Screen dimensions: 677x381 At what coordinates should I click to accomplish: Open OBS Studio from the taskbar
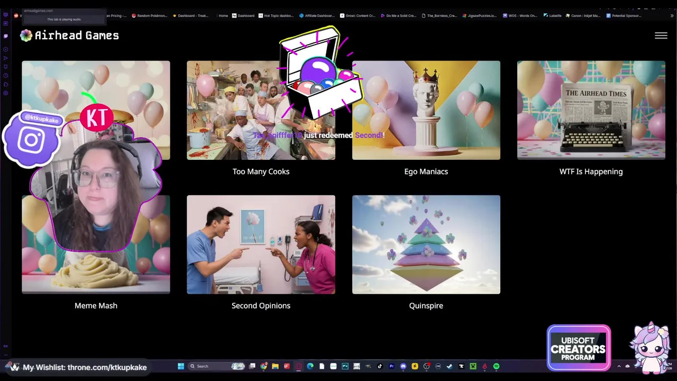pos(426,366)
